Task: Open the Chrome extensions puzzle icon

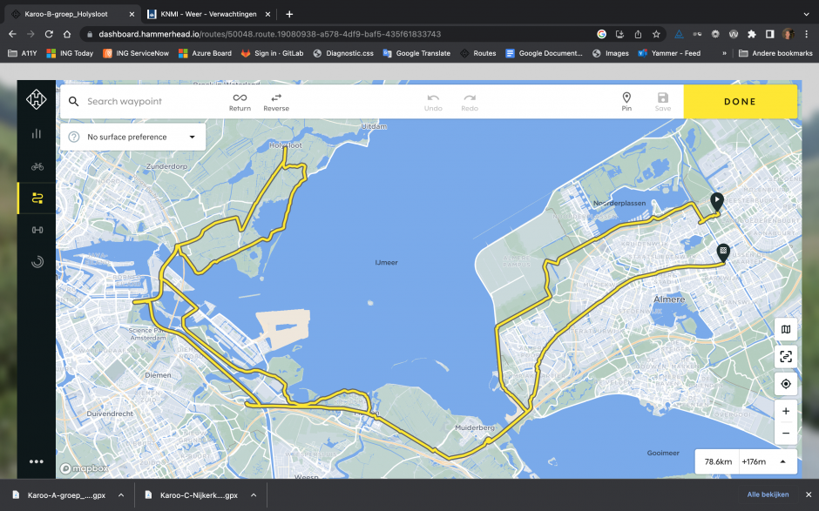Action: tap(752, 34)
